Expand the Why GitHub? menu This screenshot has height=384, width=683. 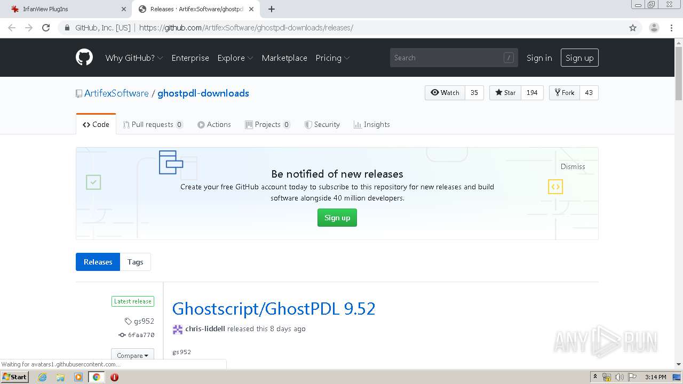click(x=134, y=58)
